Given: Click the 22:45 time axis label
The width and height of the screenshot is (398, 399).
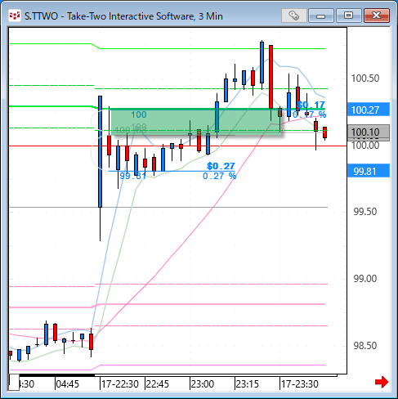Looking at the screenshot, I should pyautogui.click(x=158, y=384).
